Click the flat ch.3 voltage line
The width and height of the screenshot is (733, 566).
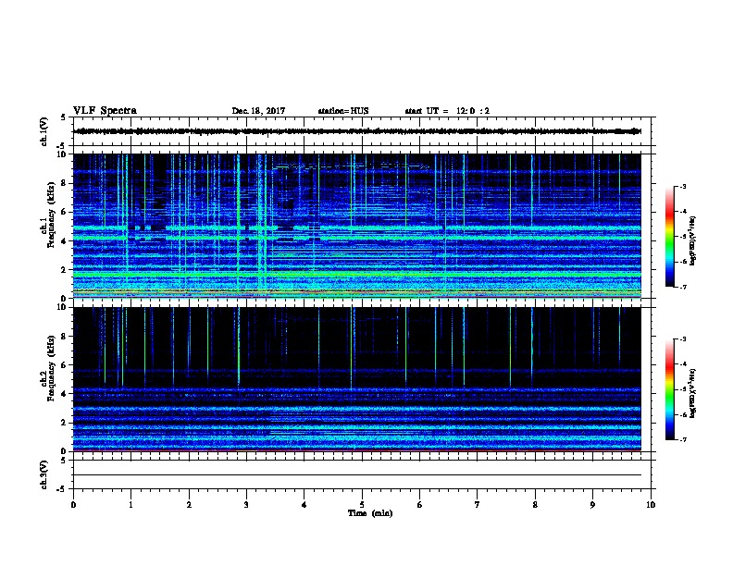[x=357, y=475]
